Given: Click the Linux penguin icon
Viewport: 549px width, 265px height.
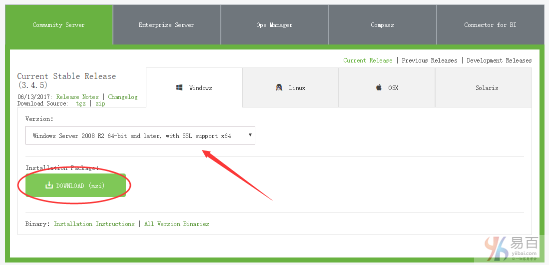Looking at the screenshot, I should pyautogui.click(x=279, y=87).
